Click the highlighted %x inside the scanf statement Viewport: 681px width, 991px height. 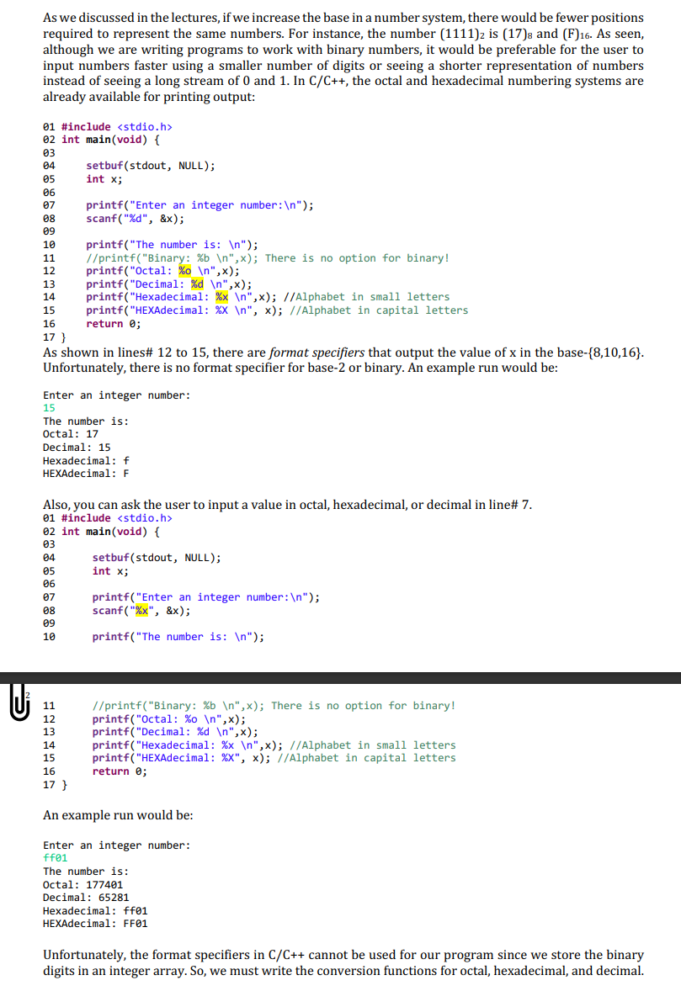pyautogui.click(x=141, y=610)
